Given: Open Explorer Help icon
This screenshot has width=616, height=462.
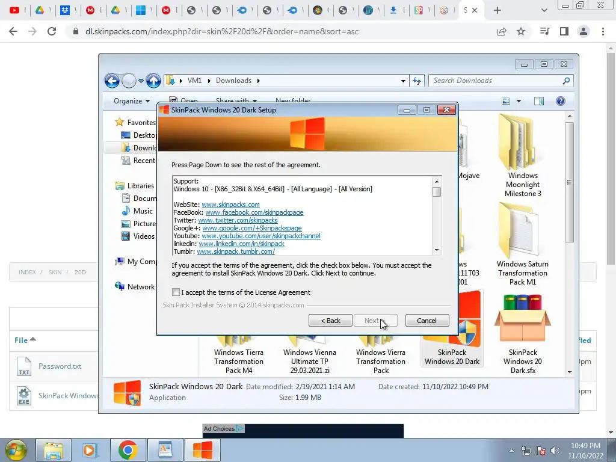Looking at the screenshot, I should [561, 101].
